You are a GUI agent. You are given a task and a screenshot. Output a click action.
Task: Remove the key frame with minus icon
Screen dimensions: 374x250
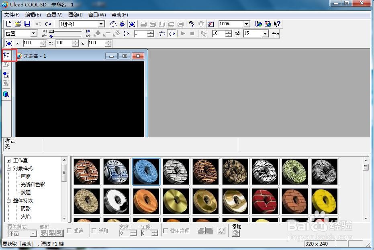tap(106, 33)
